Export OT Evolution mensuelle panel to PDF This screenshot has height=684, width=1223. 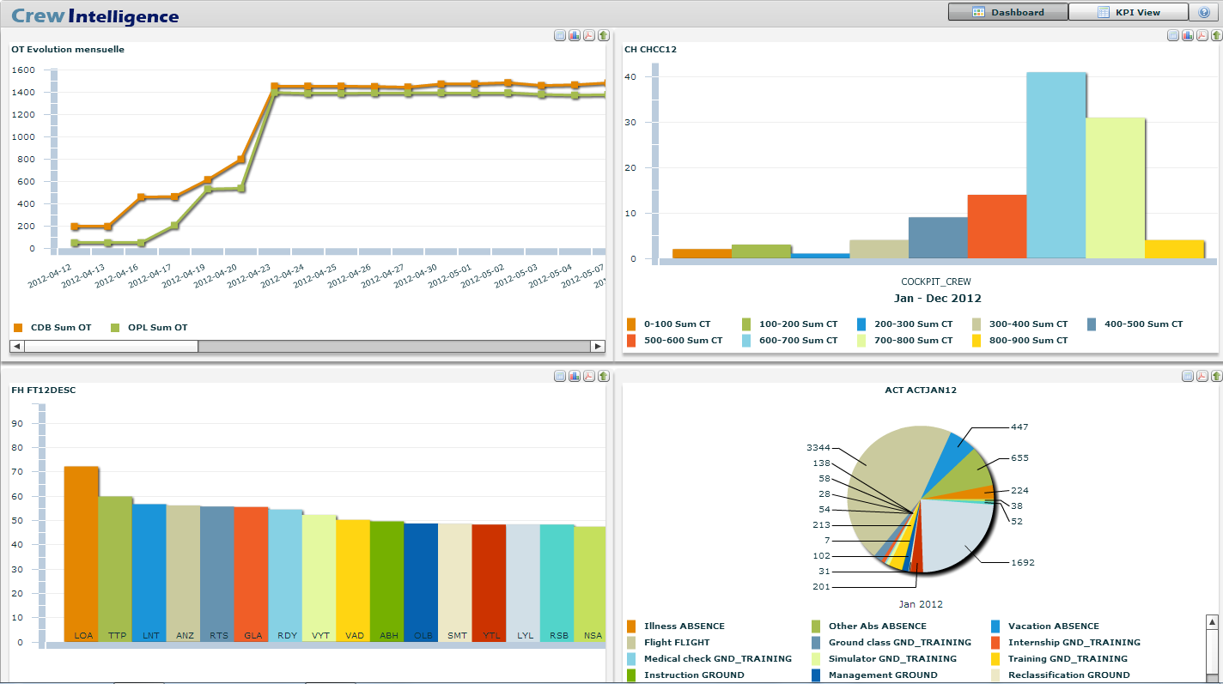coord(589,35)
